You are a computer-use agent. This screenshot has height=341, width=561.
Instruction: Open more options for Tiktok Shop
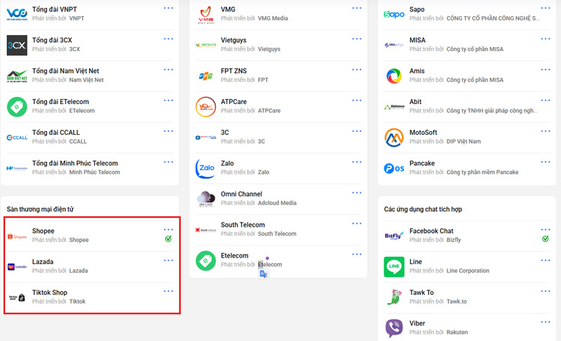point(168,291)
